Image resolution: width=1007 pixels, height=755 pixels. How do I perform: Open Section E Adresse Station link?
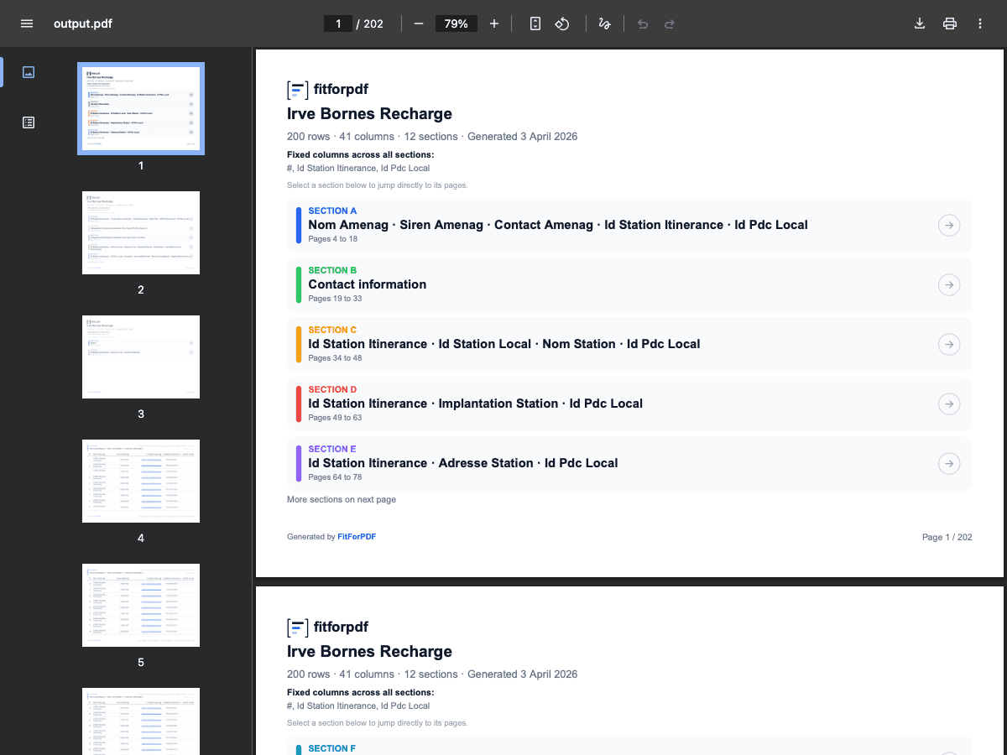click(x=462, y=463)
